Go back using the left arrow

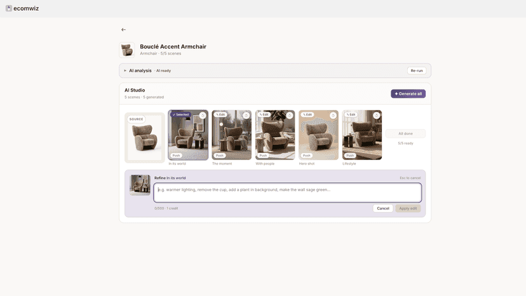[x=123, y=29]
